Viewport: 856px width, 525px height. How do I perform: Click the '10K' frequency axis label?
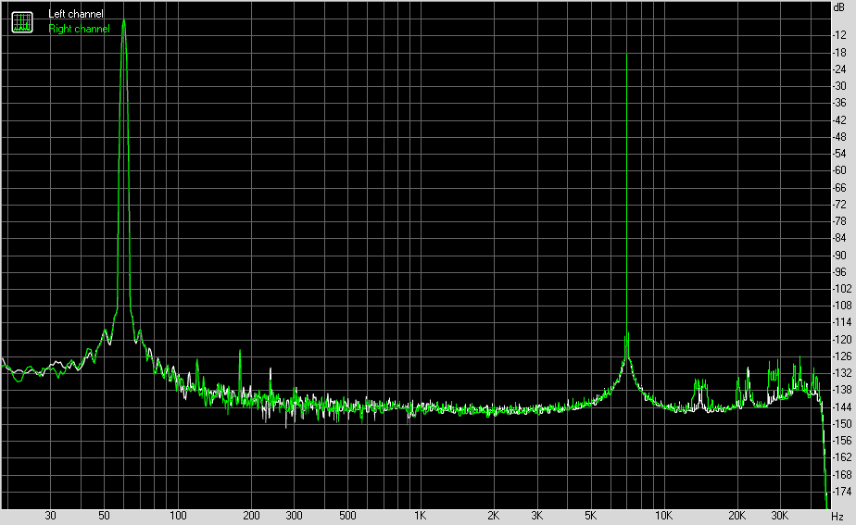tap(664, 516)
